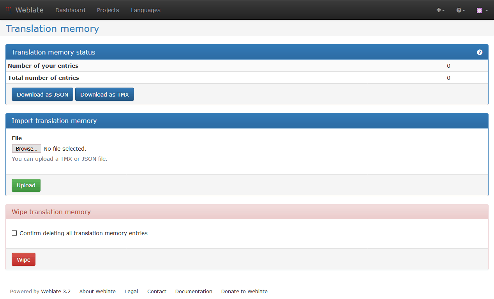Click 'Number of your entries' row label
This screenshot has width=494, height=299.
click(x=43, y=66)
